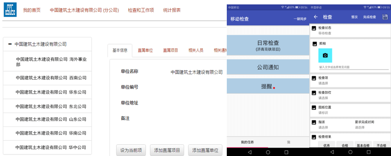Tap the image icon beside 检查部位

(314, 93)
